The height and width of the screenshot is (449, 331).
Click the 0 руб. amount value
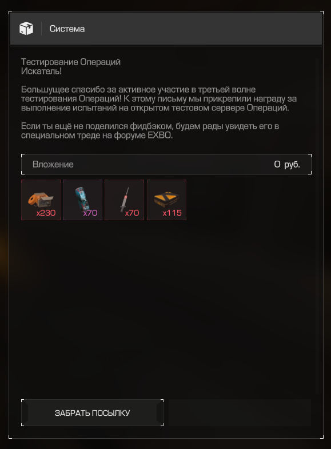287,164
